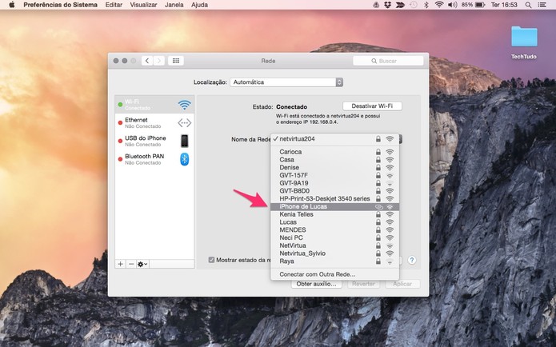Toggle Mostrar estado da rede checkbox
Screen dimensions: 556x347
coord(212,260)
